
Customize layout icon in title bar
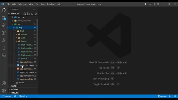point(158,4)
